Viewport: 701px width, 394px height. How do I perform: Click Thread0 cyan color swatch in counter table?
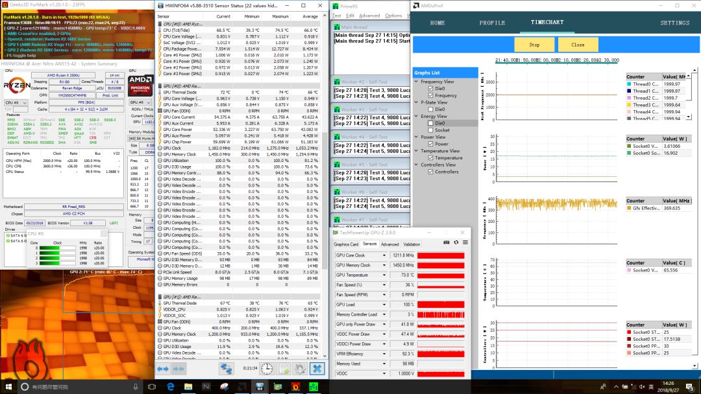tap(629, 84)
